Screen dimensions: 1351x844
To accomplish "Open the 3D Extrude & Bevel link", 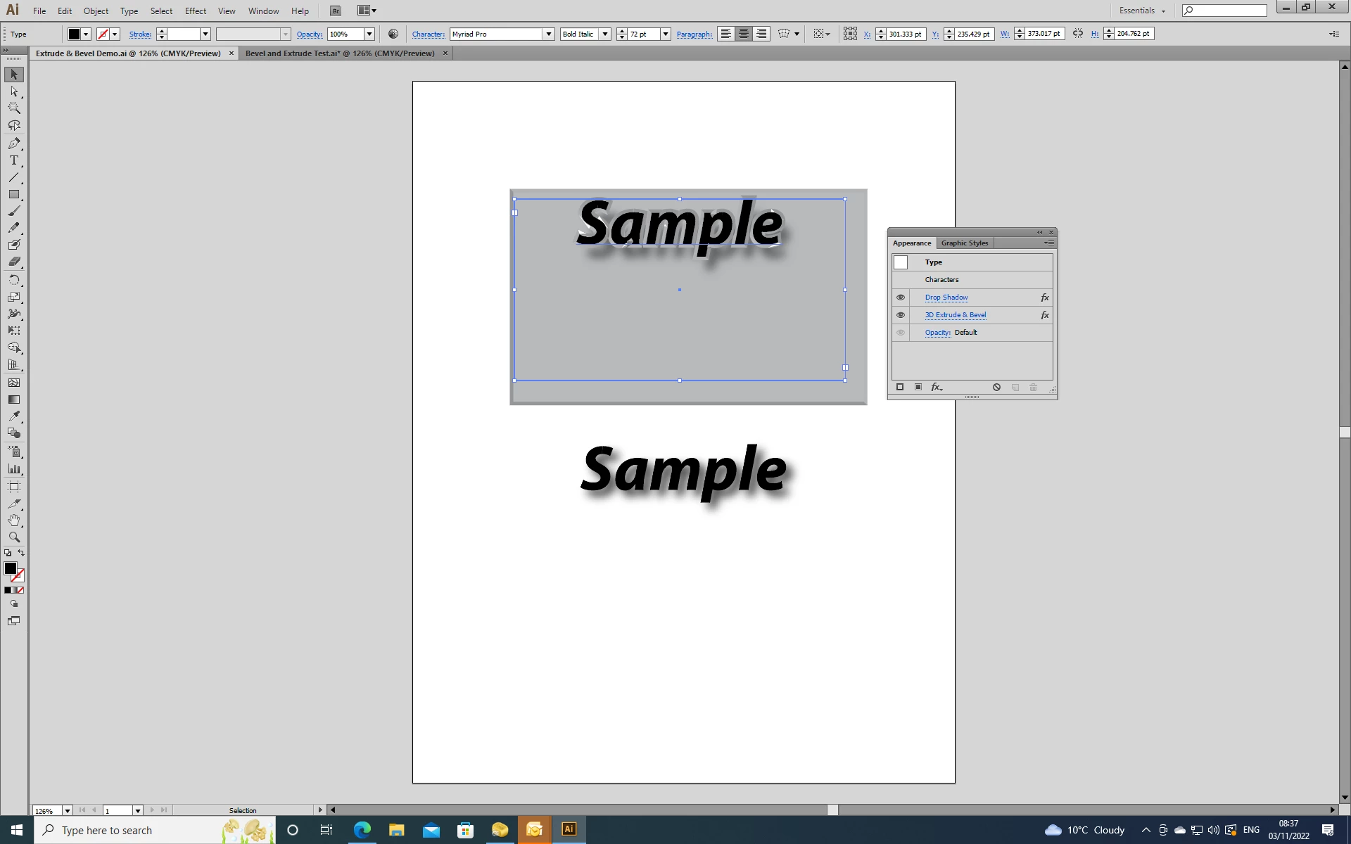I will (955, 315).
